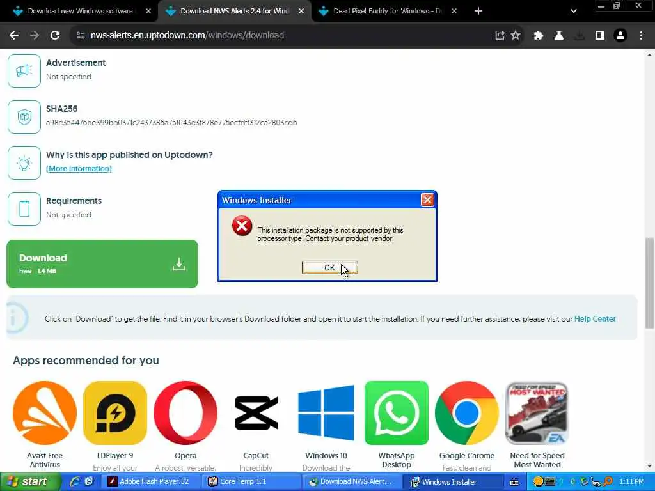
Task: Go back to previous page
Action: (x=14, y=36)
